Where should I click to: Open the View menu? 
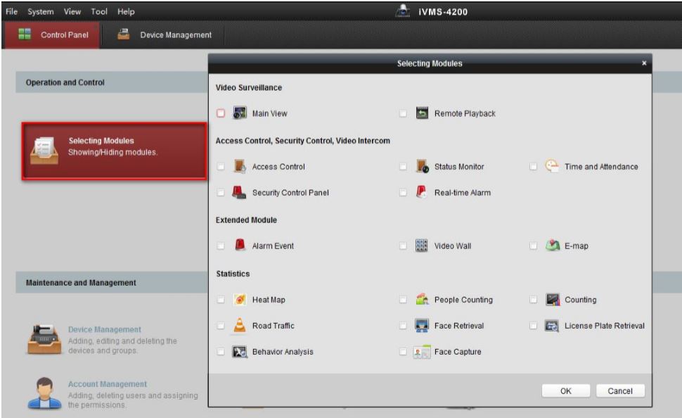72,11
